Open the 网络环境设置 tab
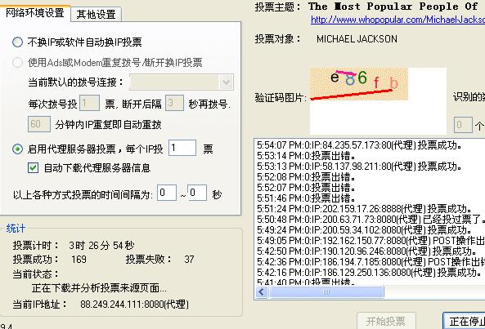This screenshot has height=329, width=485. coord(35,13)
